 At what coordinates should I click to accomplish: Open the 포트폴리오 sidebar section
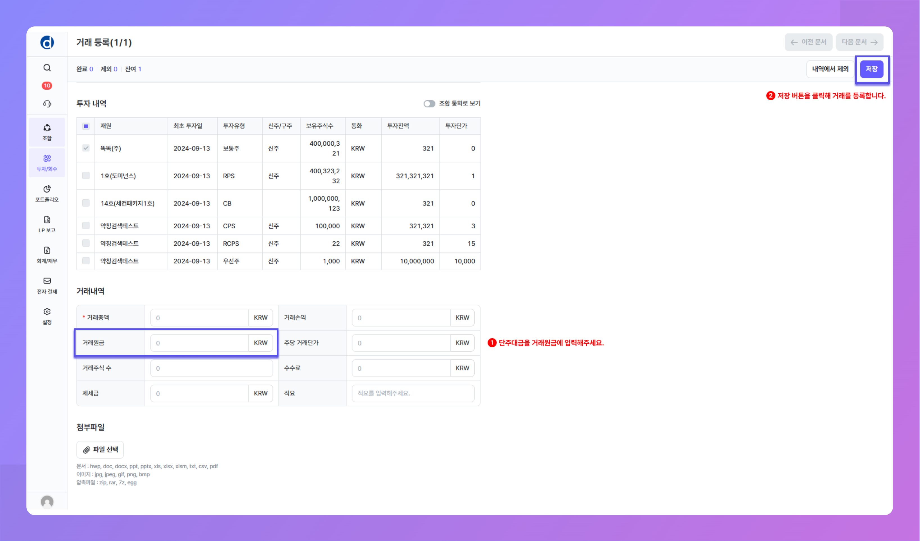pos(47,193)
